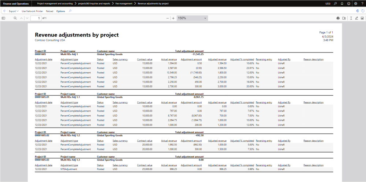Click the USSI company selector
Viewport: 366px width, 182px height.
tap(328, 4)
